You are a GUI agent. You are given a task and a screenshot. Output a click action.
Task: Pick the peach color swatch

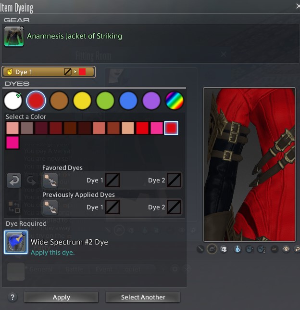point(128,128)
